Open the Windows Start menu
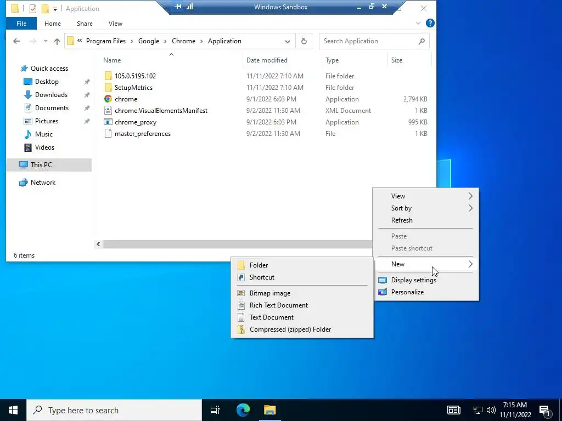Image resolution: width=562 pixels, height=421 pixels. (x=13, y=410)
